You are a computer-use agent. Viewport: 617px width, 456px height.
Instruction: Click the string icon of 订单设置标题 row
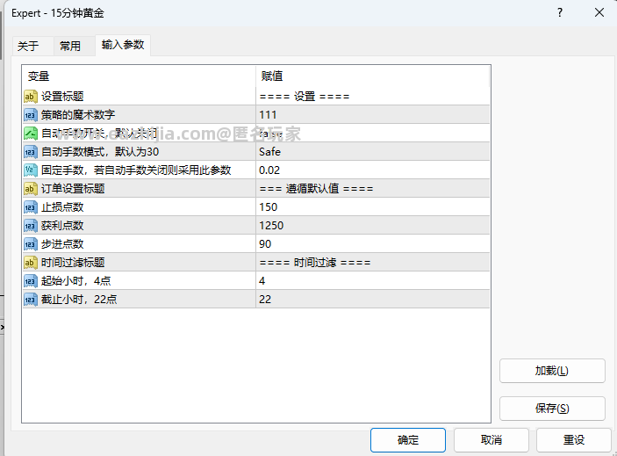[x=31, y=189]
